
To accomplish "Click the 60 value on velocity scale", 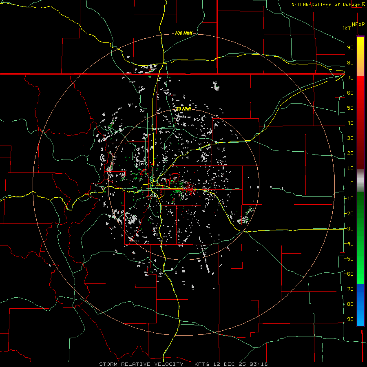I will [350, 93].
